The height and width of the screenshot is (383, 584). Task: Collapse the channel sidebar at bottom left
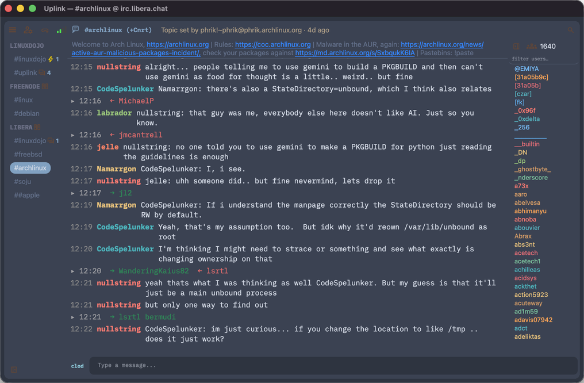pyautogui.click(x=14, y=370)
